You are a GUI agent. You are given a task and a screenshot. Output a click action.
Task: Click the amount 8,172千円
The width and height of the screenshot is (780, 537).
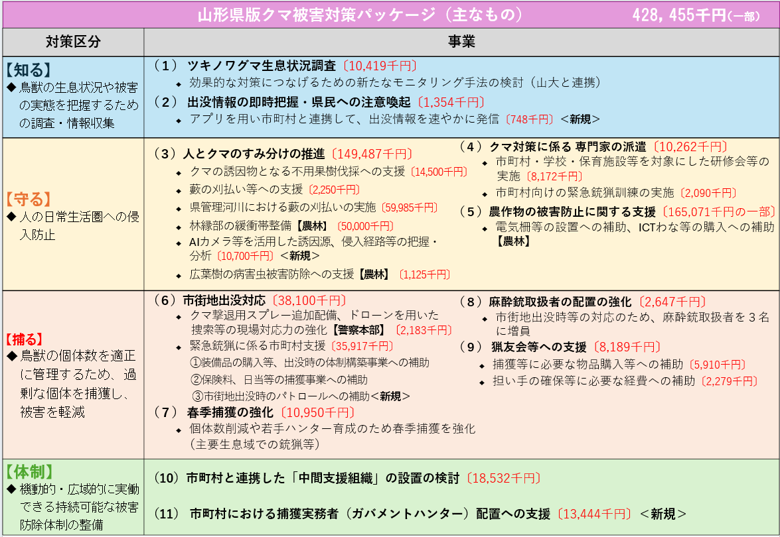coord(555,176)
